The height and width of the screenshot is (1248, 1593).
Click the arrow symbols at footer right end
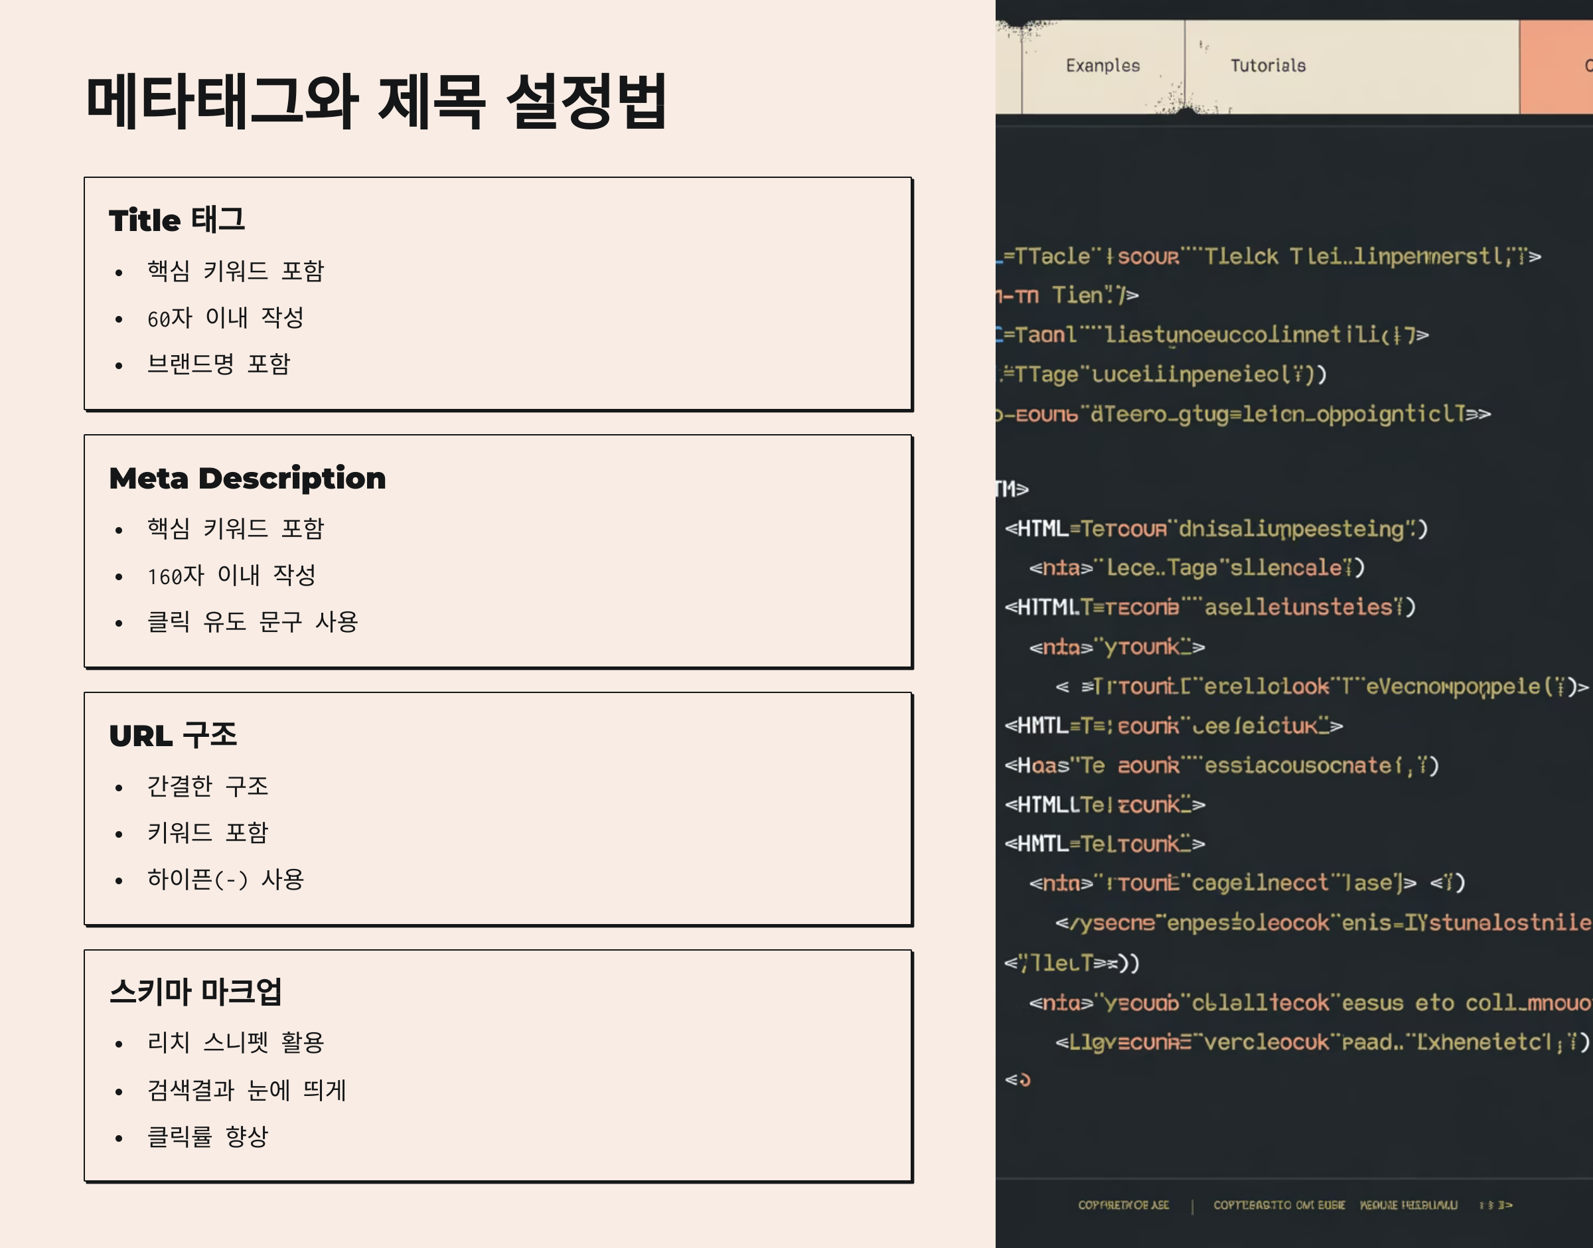[x=1495, y=1205]
